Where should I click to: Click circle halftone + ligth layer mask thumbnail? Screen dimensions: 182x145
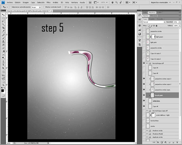click(x=153, y=115)
